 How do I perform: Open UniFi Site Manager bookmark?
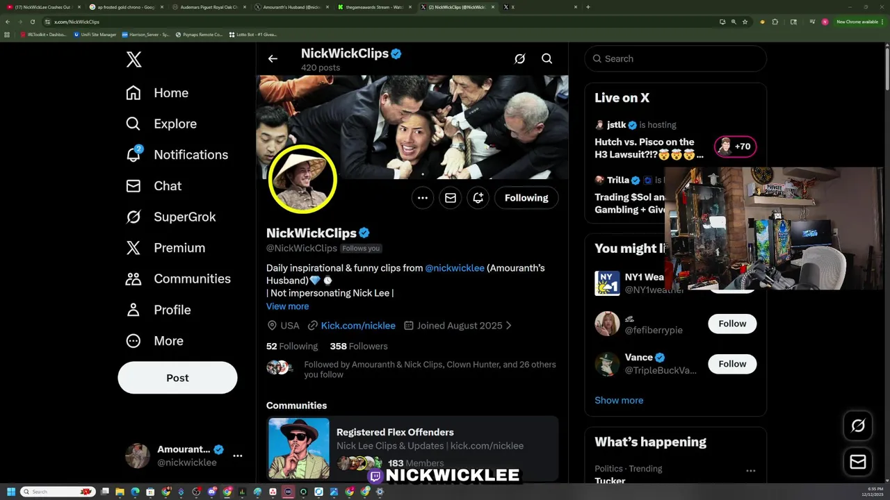95,34
